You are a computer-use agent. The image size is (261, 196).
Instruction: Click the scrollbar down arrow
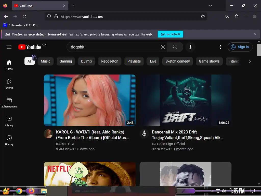click(259, 184)
